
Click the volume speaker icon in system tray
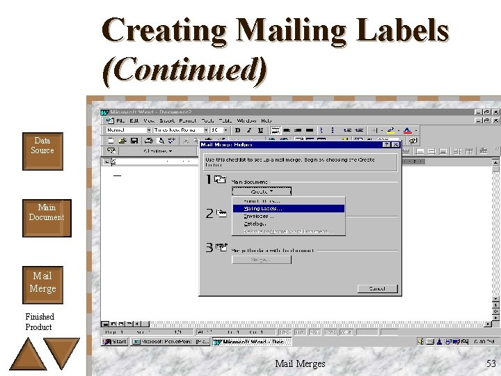click(421, 342)
